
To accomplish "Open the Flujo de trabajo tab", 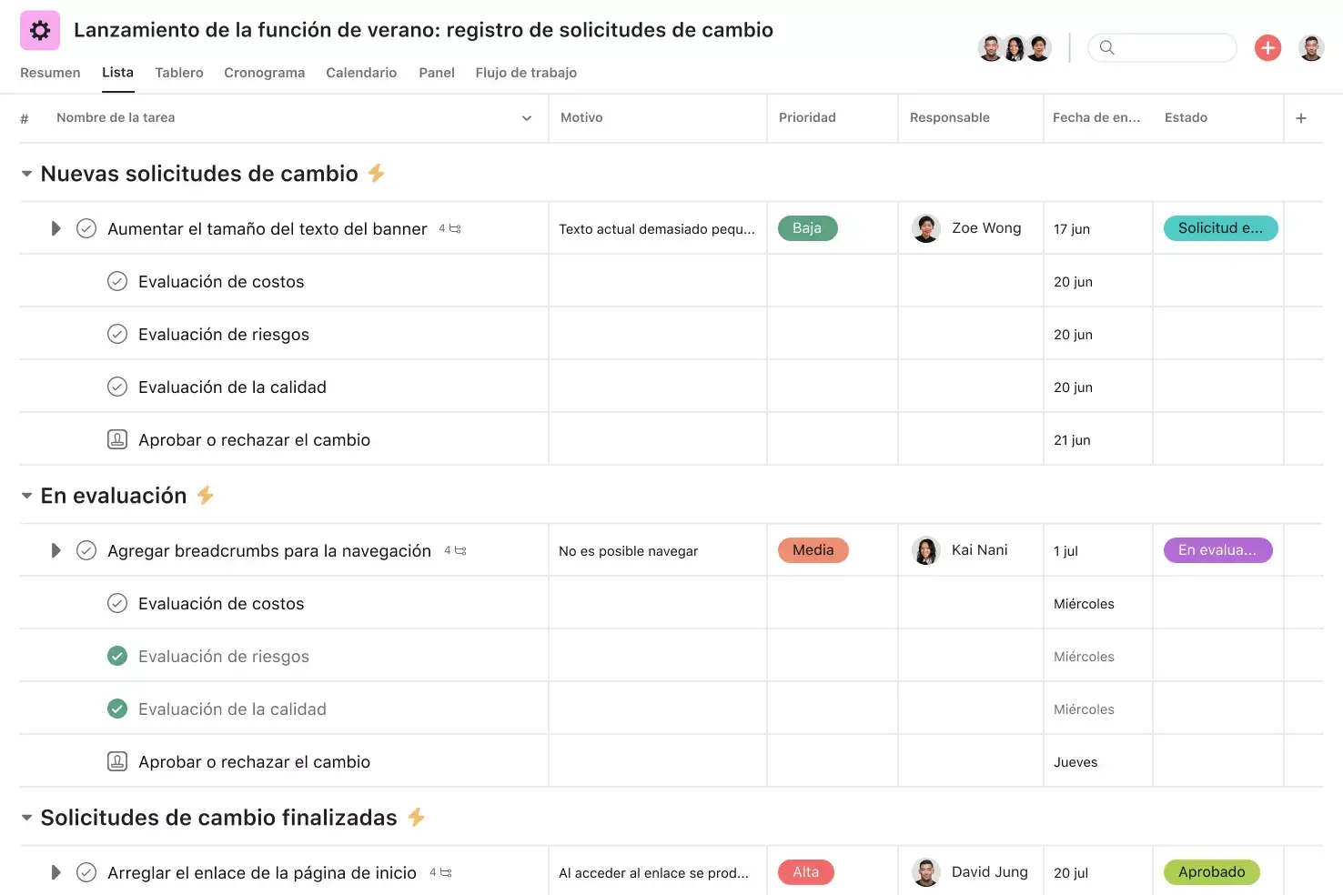I will tap(526, 73).
